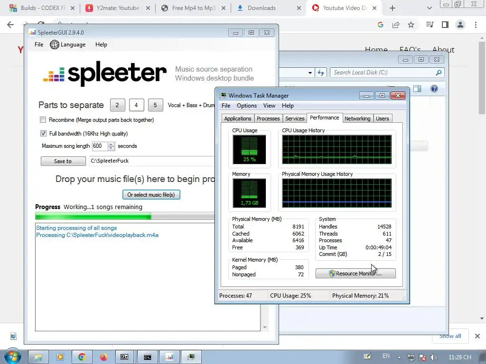The image size is (486, 364).
Task: Expand Explorer address bar dropdown arrow
Action: pos(310,73)
